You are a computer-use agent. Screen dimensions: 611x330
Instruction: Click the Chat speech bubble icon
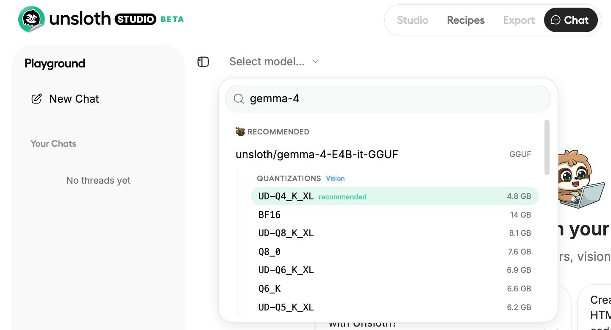[555, 20]
